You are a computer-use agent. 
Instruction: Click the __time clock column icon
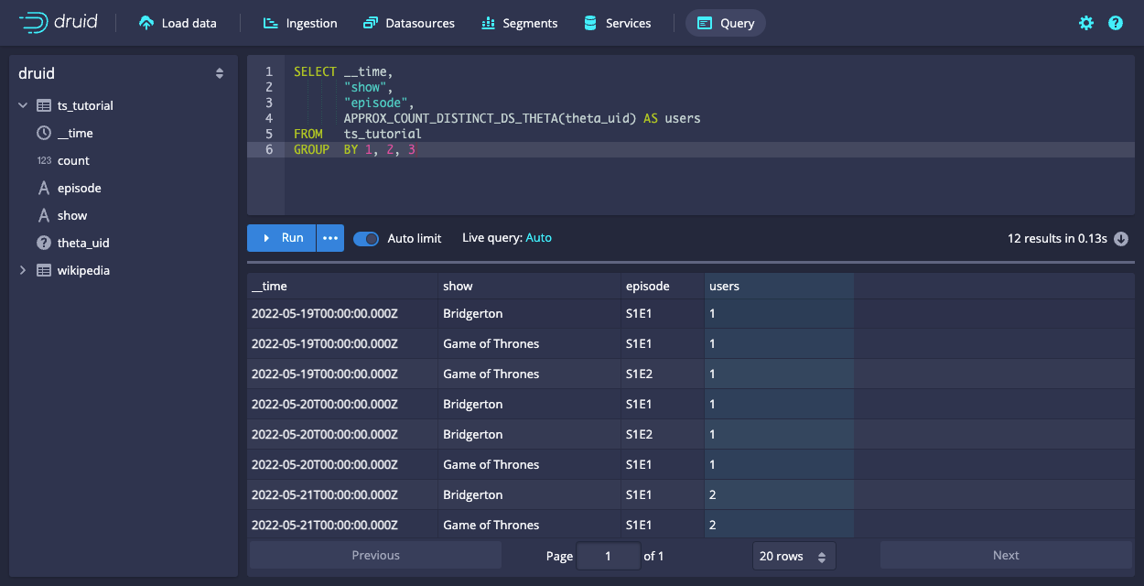44,133
